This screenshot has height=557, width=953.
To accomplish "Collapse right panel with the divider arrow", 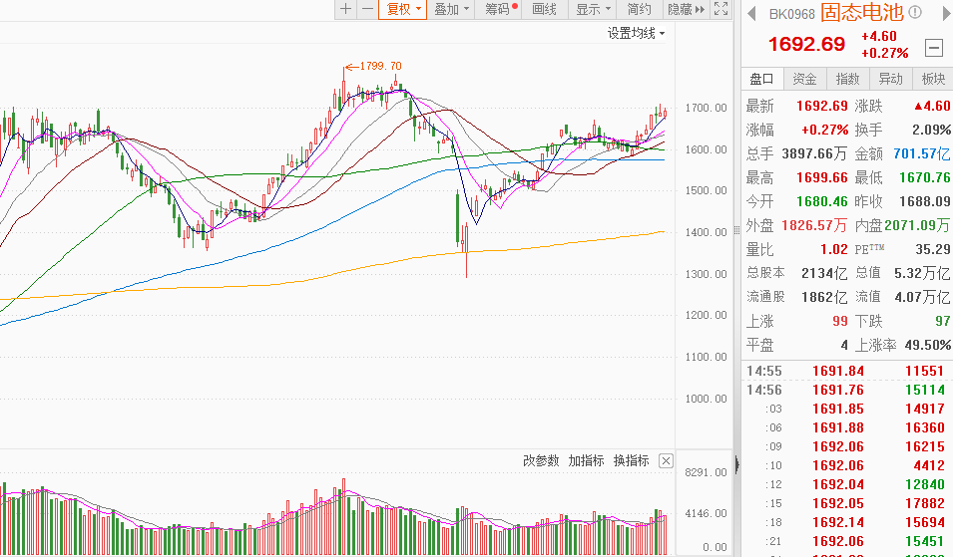I will tap(736, 462).
